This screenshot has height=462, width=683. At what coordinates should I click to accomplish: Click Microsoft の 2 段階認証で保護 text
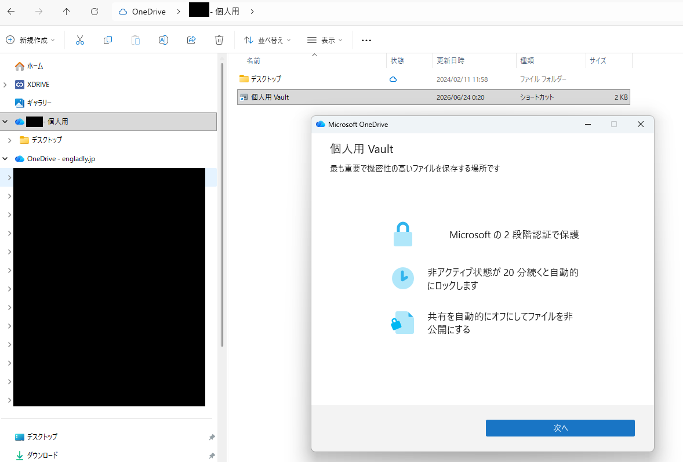pyautogui.click(x=514, y=235)
